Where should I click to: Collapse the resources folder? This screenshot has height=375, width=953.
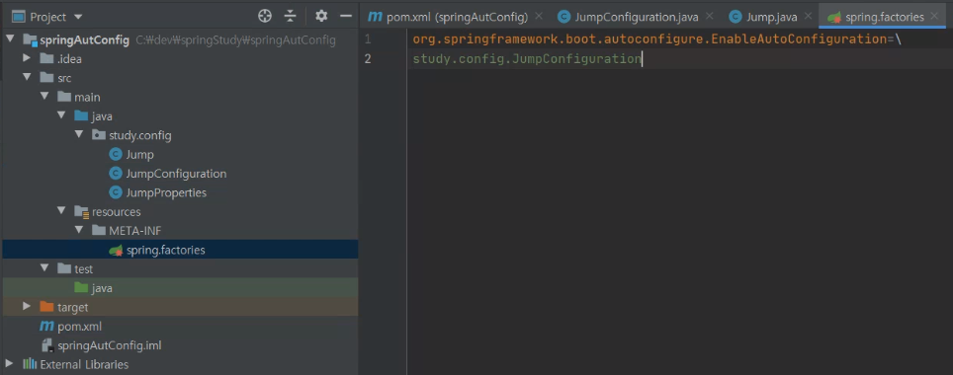click(60, 211)
